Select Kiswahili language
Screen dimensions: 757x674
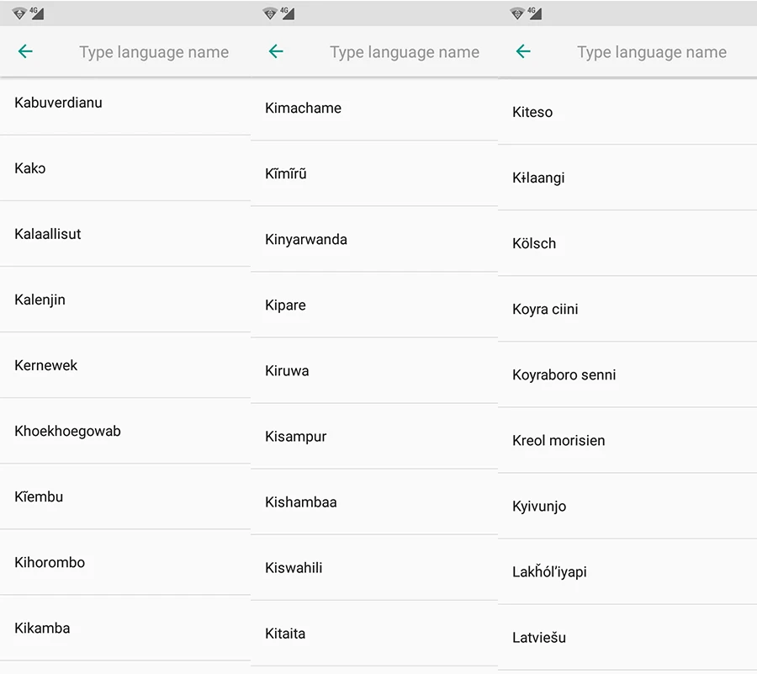[x=374, y=567]
